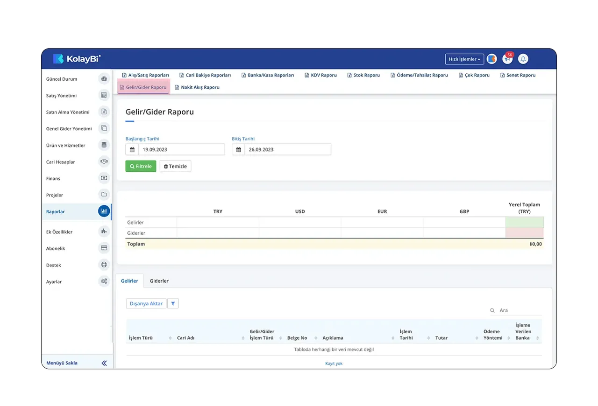Go to KDV Raporu
This screenshot has width=598, height=406.
320,75
